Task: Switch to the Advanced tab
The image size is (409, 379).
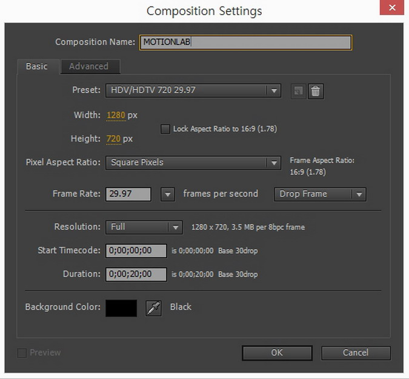Action: (90, 66)
